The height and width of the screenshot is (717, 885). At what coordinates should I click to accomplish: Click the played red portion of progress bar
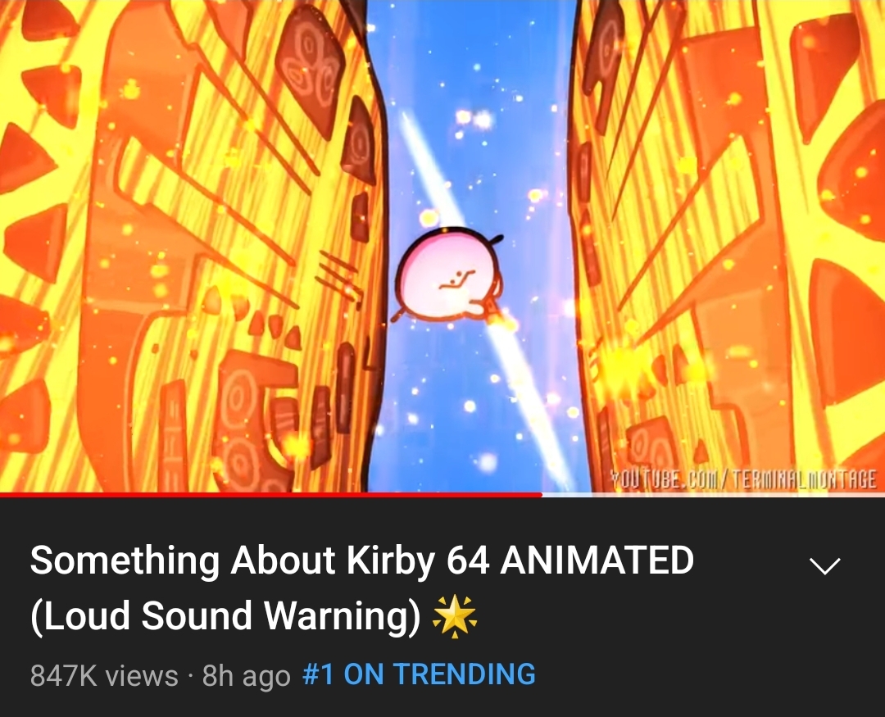[x=271, y=495]
